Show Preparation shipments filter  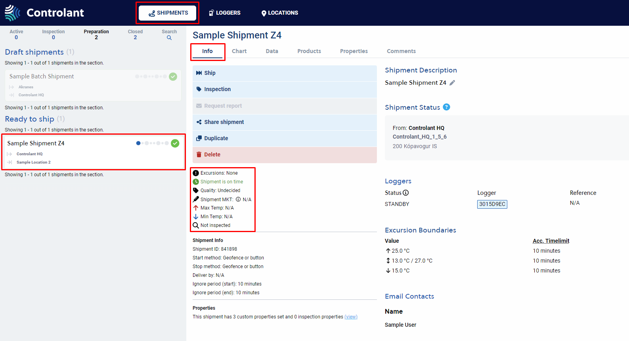click(x=96, y=34)
